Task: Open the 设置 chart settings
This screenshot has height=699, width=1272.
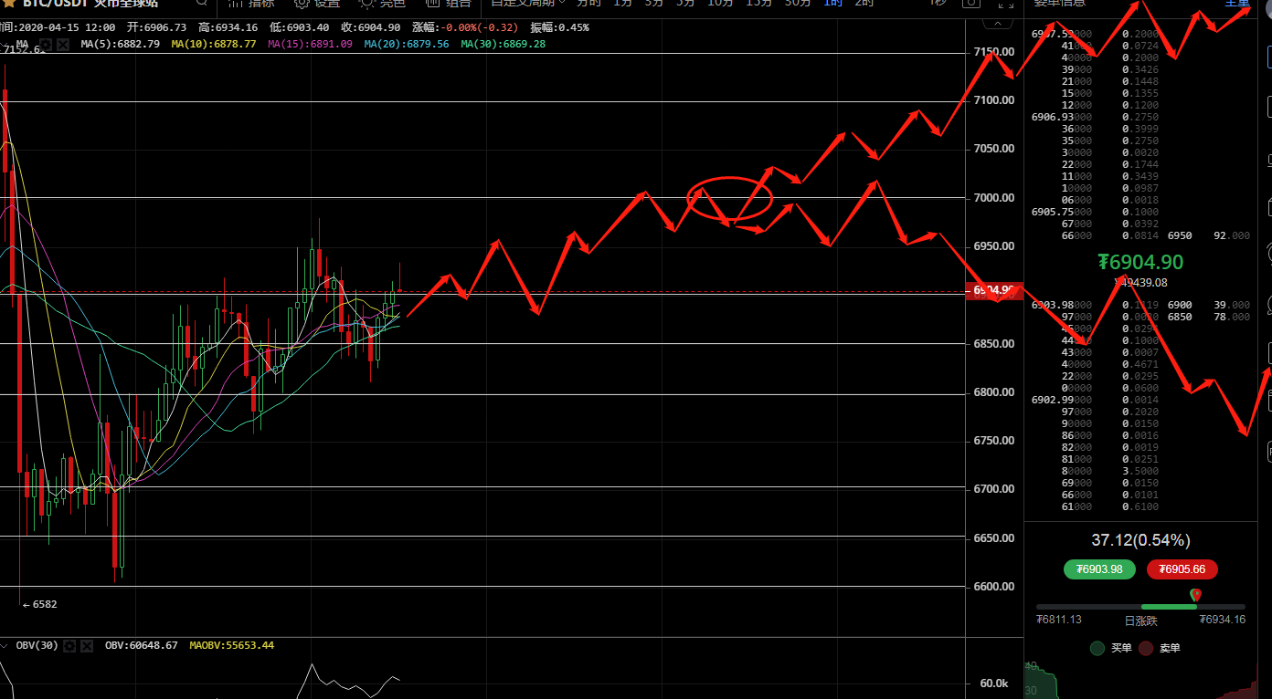Action: coord(317,3)
